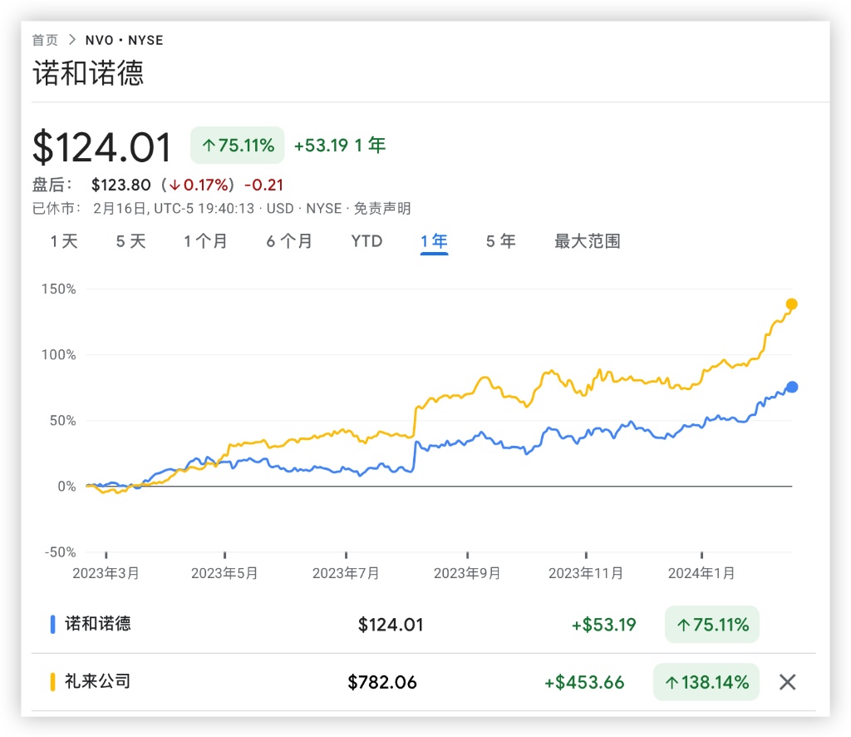This screenshot has height=737, width=851.
Task: Switch to the 1天 range tab
Action: (64, 241)
